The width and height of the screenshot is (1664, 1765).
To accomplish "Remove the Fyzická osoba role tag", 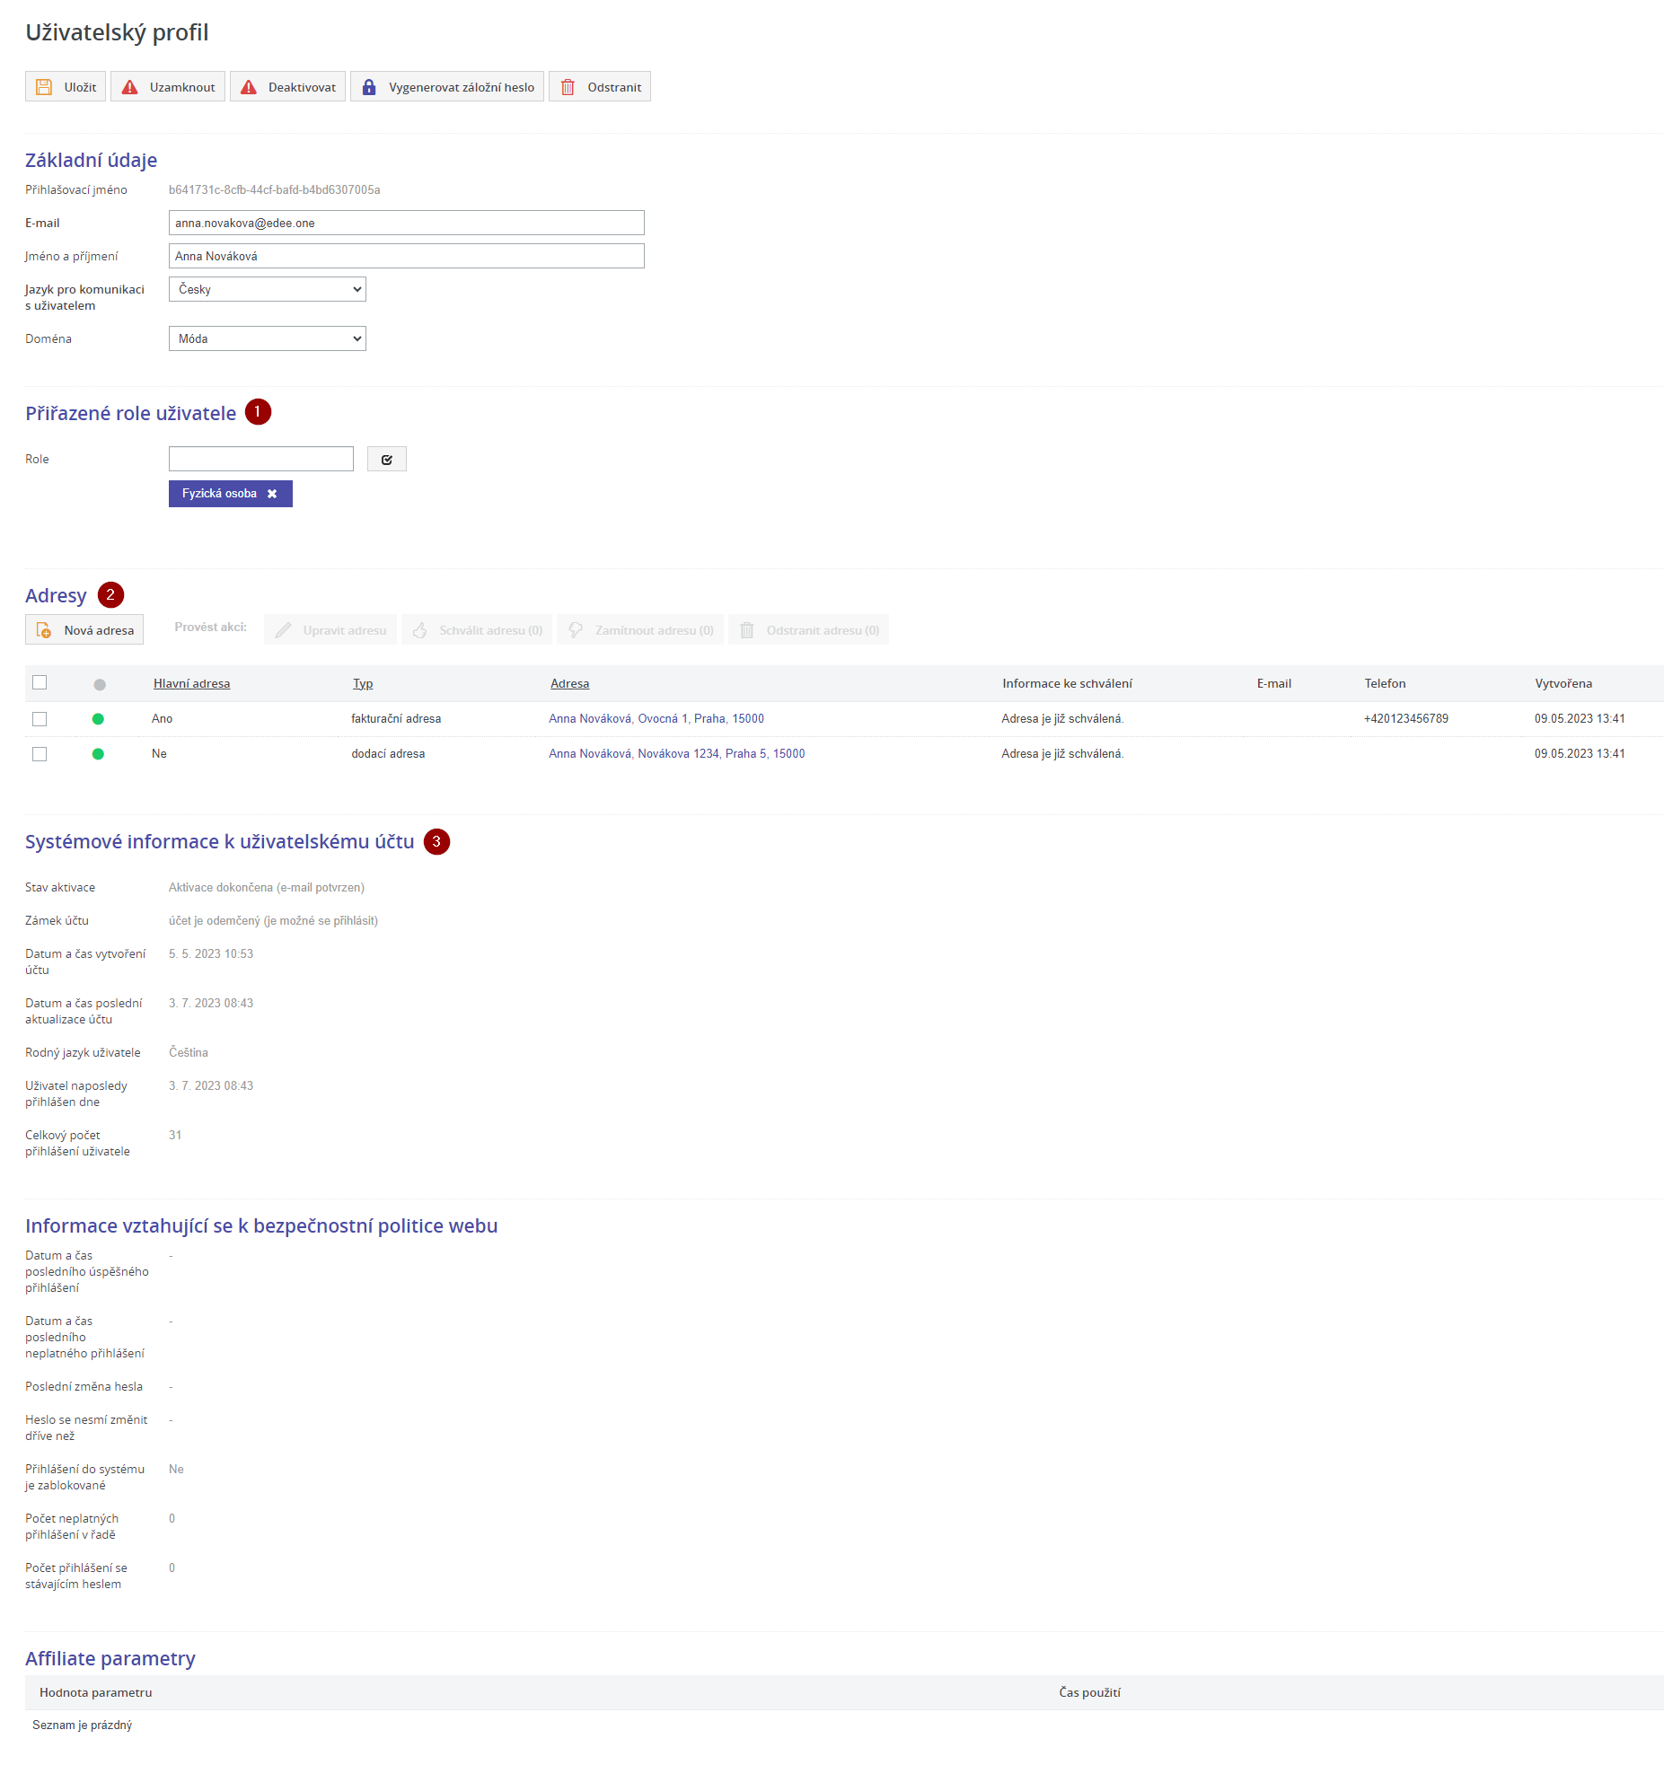I will 272,494.
